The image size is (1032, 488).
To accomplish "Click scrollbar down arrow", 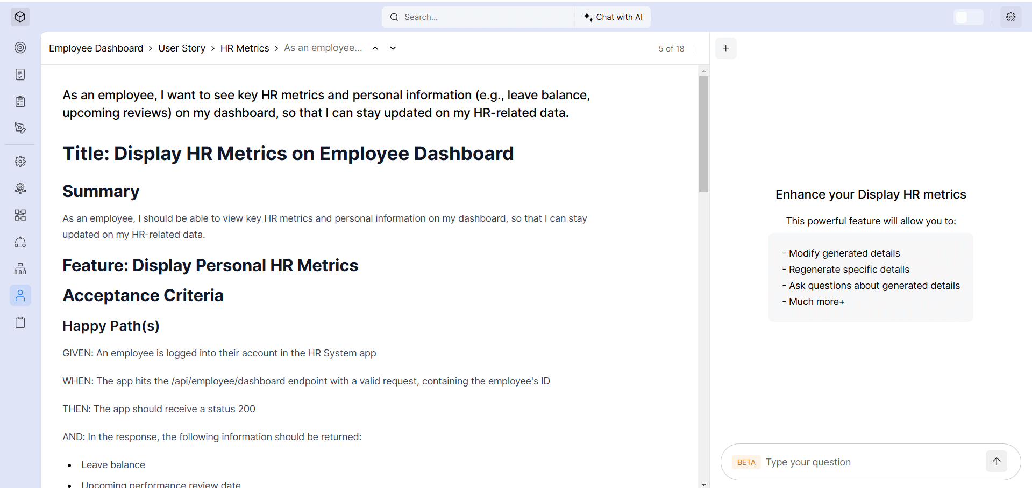I will coord(703,484).
